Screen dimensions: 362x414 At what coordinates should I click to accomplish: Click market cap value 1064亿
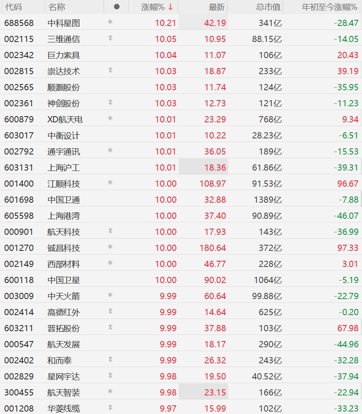point(268,280)
